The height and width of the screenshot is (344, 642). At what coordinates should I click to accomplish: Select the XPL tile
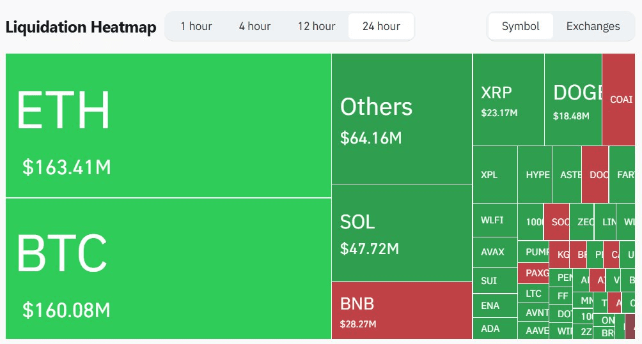494,174
